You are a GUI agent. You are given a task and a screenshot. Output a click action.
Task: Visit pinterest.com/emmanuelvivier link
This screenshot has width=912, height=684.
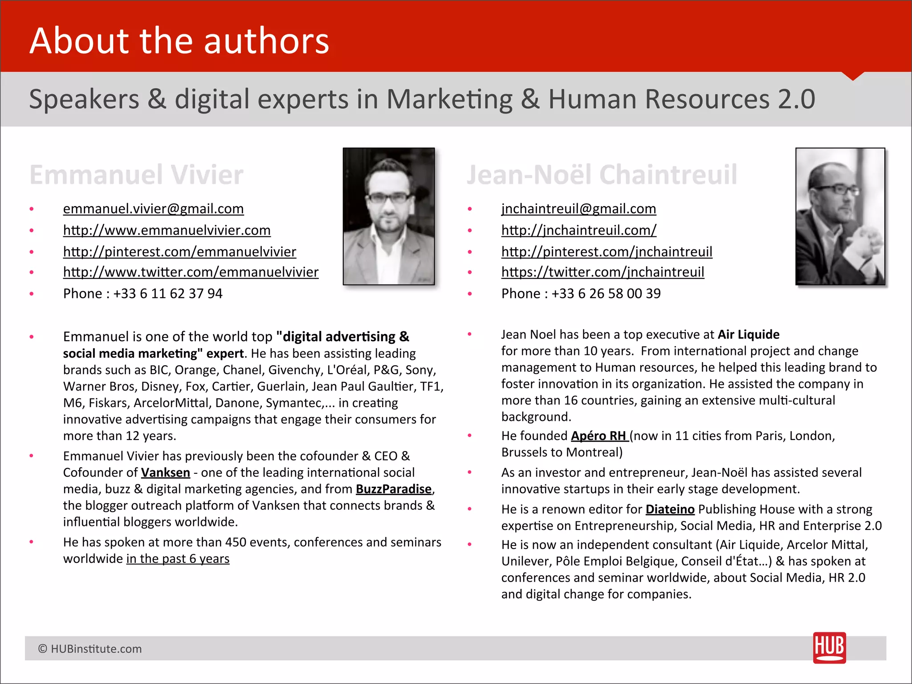(179, 252)
